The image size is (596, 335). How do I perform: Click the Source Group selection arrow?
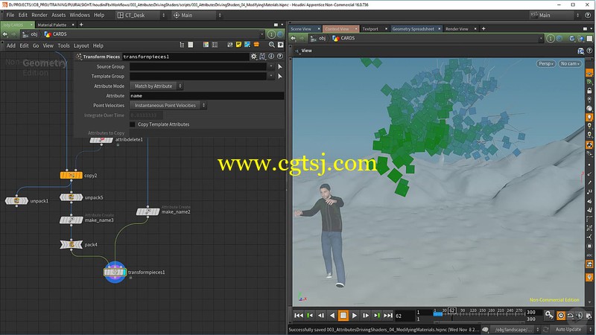coord(280,66)
